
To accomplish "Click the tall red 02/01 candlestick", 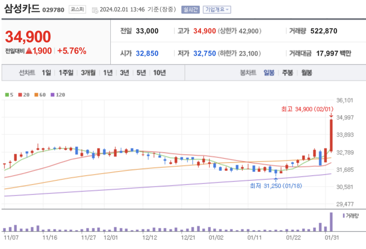I will [331, 135].
